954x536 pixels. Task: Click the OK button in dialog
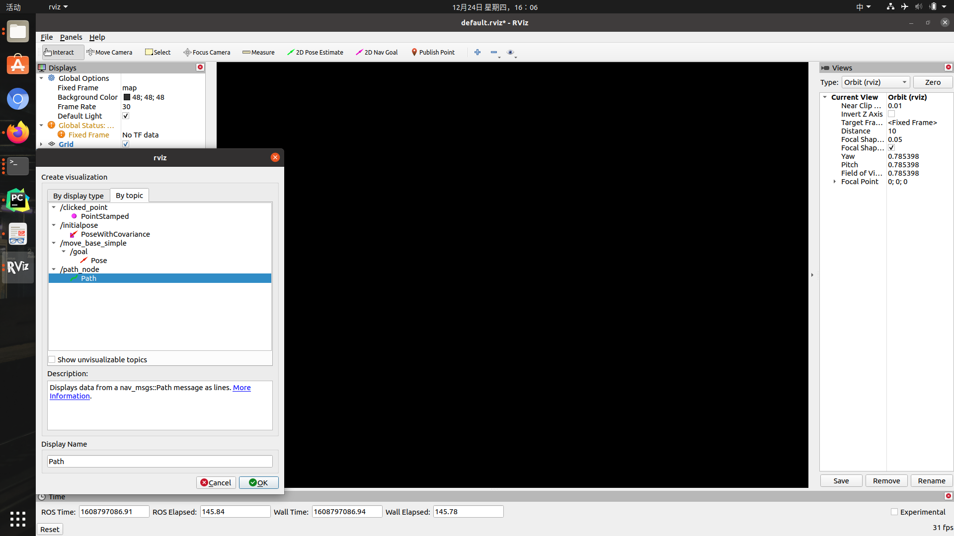coord(258,482)
